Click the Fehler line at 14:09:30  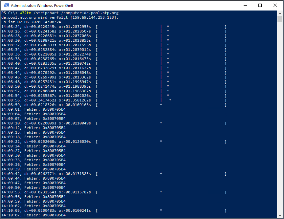coord(33,155)
